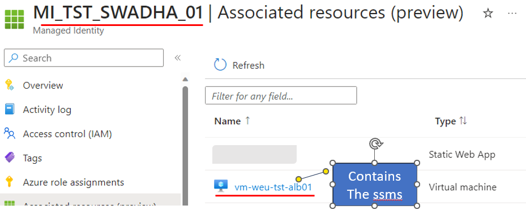Click the Filter for any field box

tap(281, 95)
